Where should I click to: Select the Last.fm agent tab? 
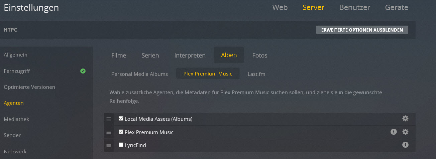coord(256,74)
